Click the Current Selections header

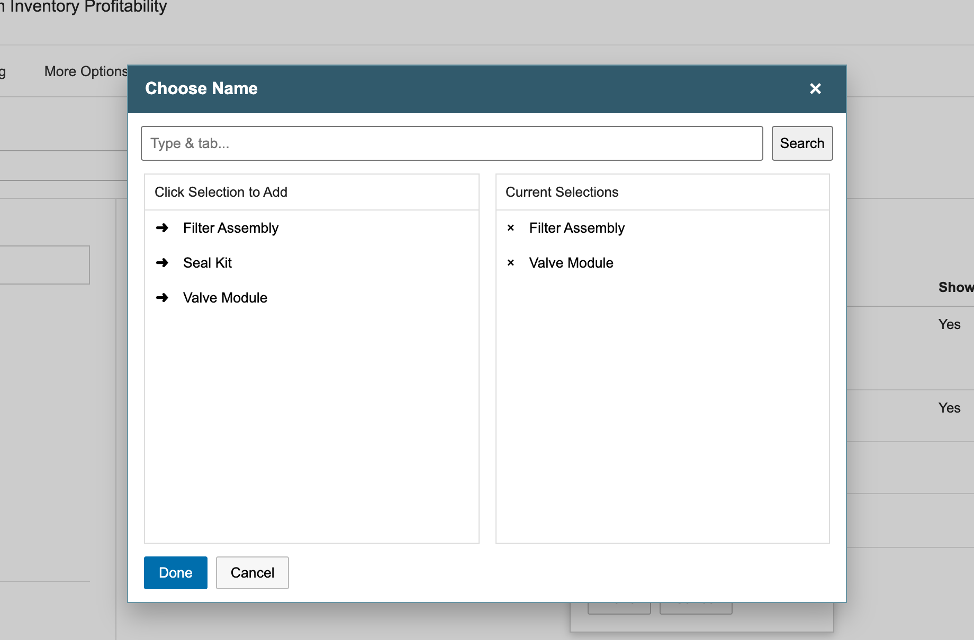[x=562, y=192]
